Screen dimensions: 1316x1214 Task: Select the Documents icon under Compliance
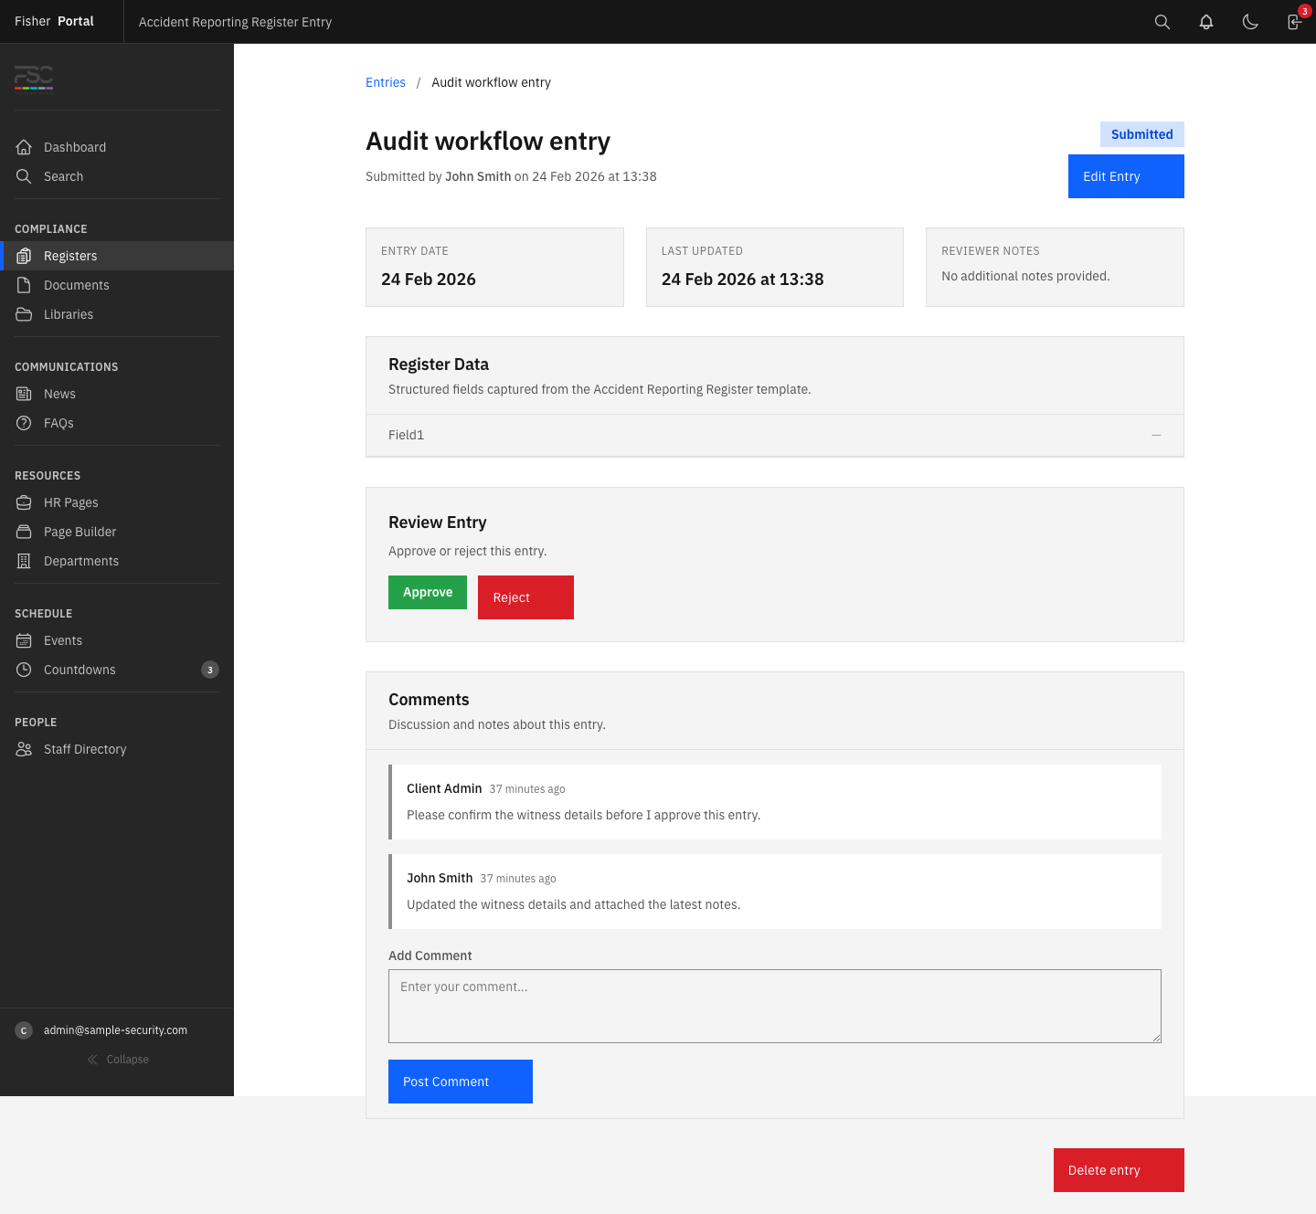pyautogui.click(x=24, y=285)
